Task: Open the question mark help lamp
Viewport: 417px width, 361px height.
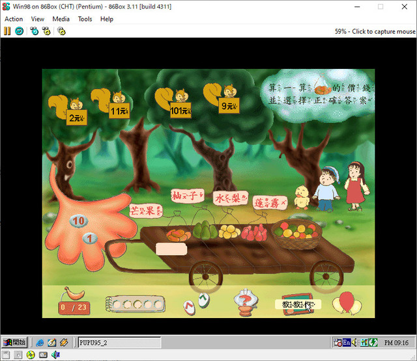Action: point(246,302)
